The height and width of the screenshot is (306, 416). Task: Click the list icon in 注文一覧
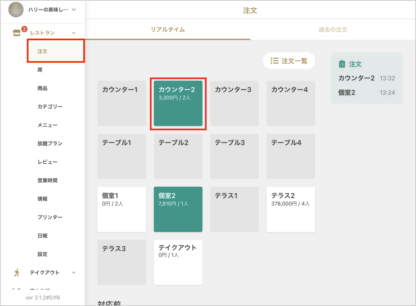point(274,61)
